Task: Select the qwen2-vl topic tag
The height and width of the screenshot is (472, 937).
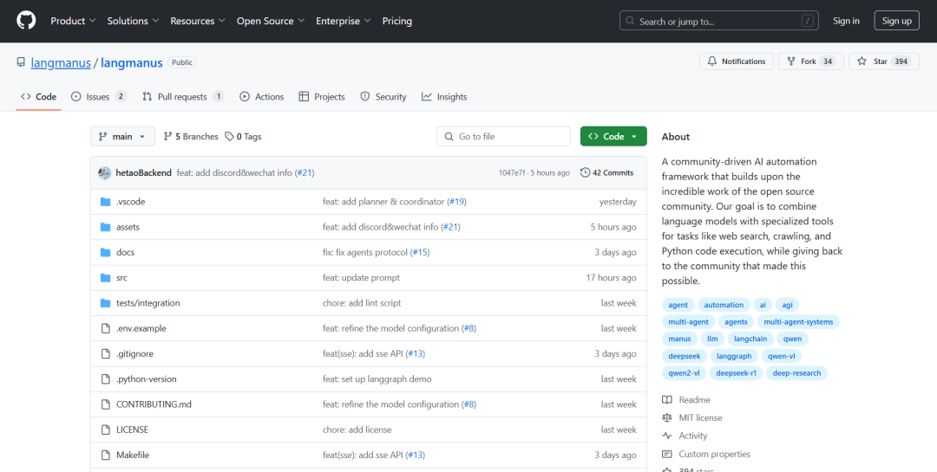Action: click(x=684, y=373)
